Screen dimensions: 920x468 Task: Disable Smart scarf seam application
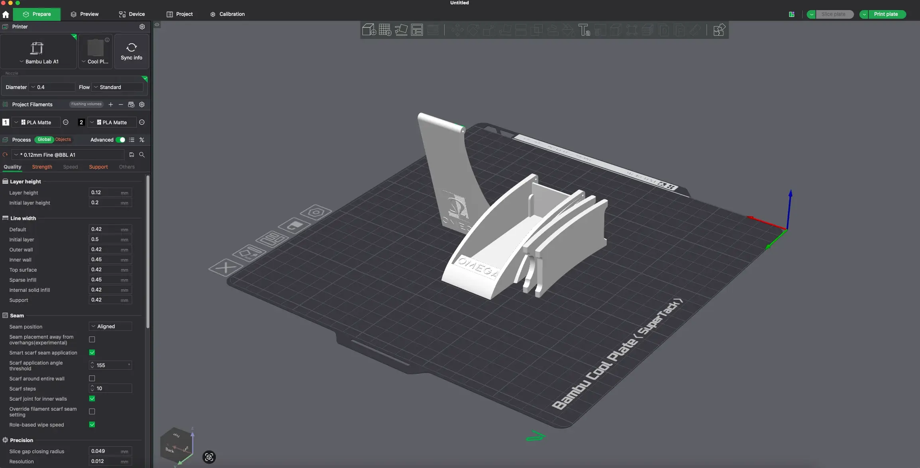[x=92, y=352]
